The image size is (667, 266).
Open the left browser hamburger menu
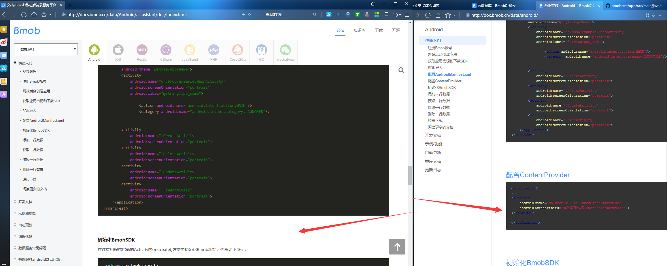point(407,15)
